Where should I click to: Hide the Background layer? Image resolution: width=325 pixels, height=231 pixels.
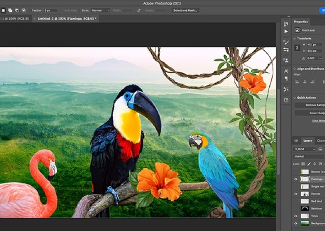tap(296, 223)
